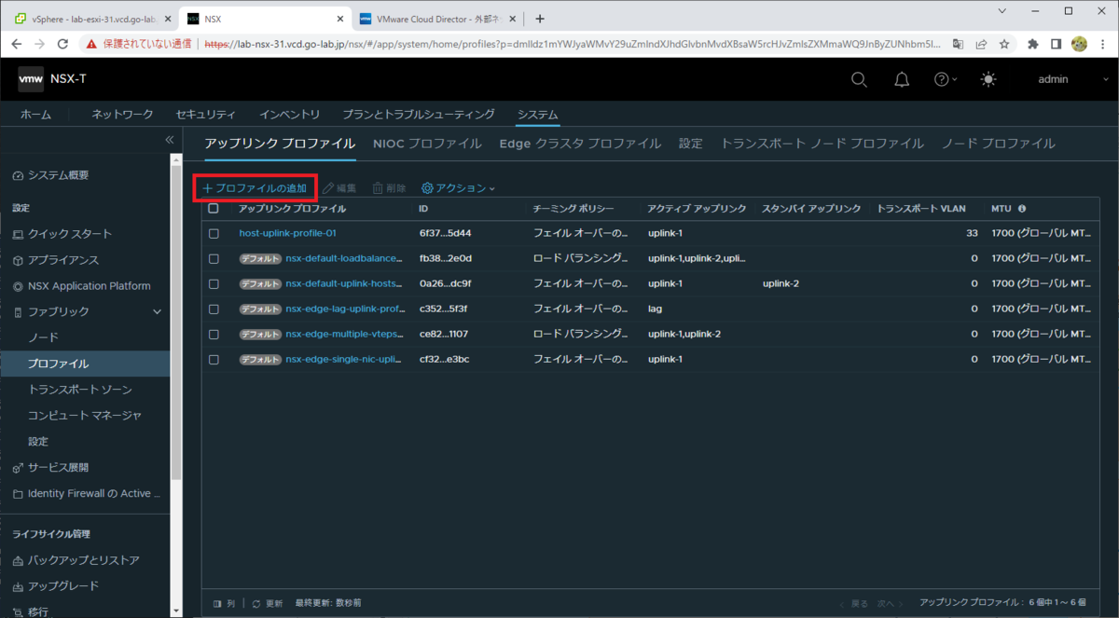Collapse the sidebar with double chevron icon
The height and width of the screenshot is (618, 1119).
pyautogui.click(x=170, y=140)
